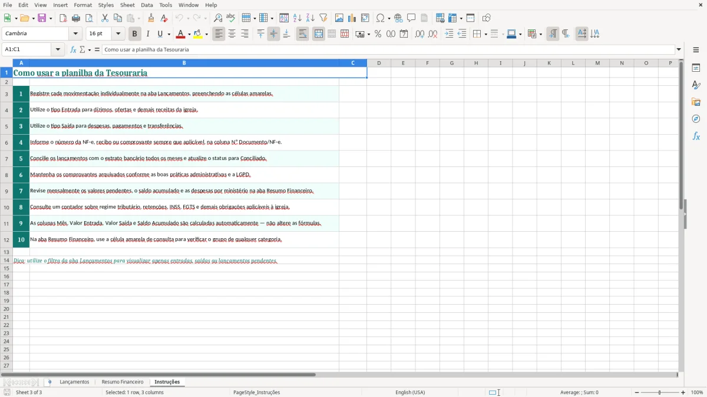Click cell with Dica filter tip text
The height and width of the screenshot is (397, 707).
pyautogui.click(x=145, y=260)
